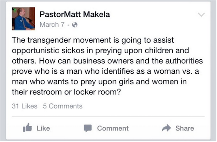This screenshot has height=142, width=217.
Task: Click the globe public privacy icon
Action: tap(75, 25)
